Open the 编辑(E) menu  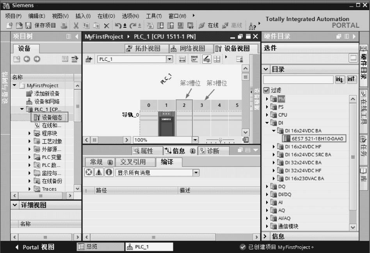coord(37,16)
